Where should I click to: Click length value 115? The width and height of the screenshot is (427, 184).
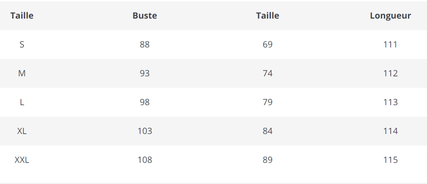coord(390,160)
